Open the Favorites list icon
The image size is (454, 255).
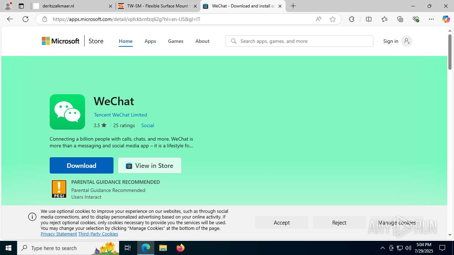(384, 19)
